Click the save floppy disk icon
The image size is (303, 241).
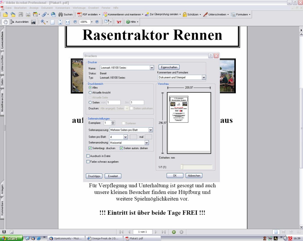click(x=21, y=14)
